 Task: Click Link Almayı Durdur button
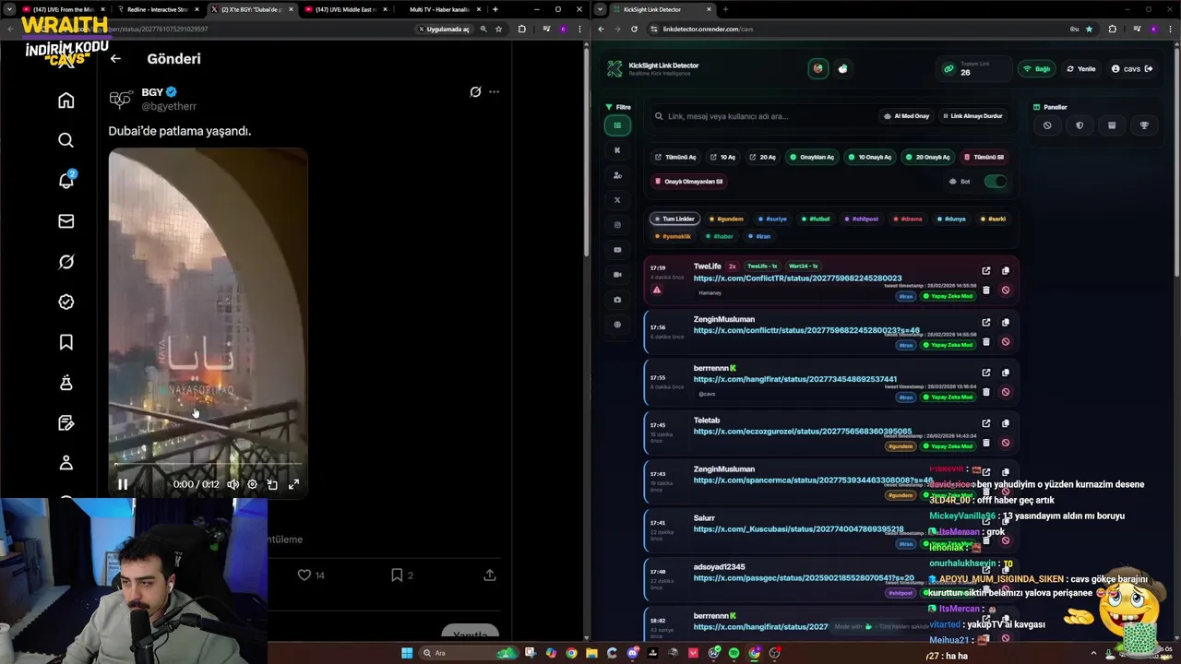pos(972,116)
